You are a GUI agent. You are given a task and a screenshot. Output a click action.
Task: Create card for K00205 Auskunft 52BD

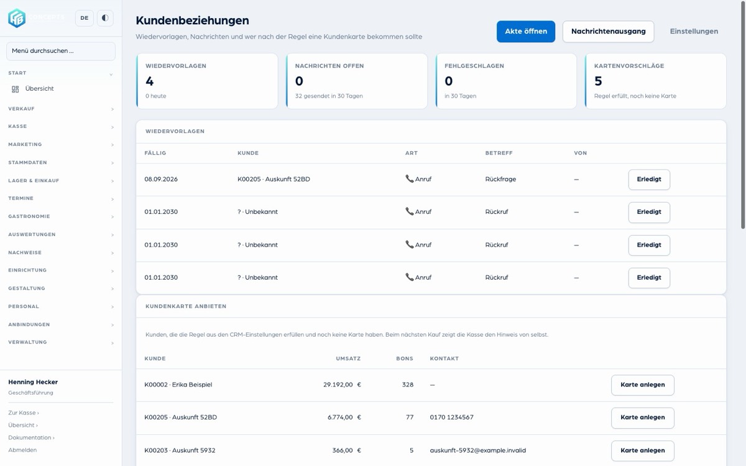coord(643,418)
